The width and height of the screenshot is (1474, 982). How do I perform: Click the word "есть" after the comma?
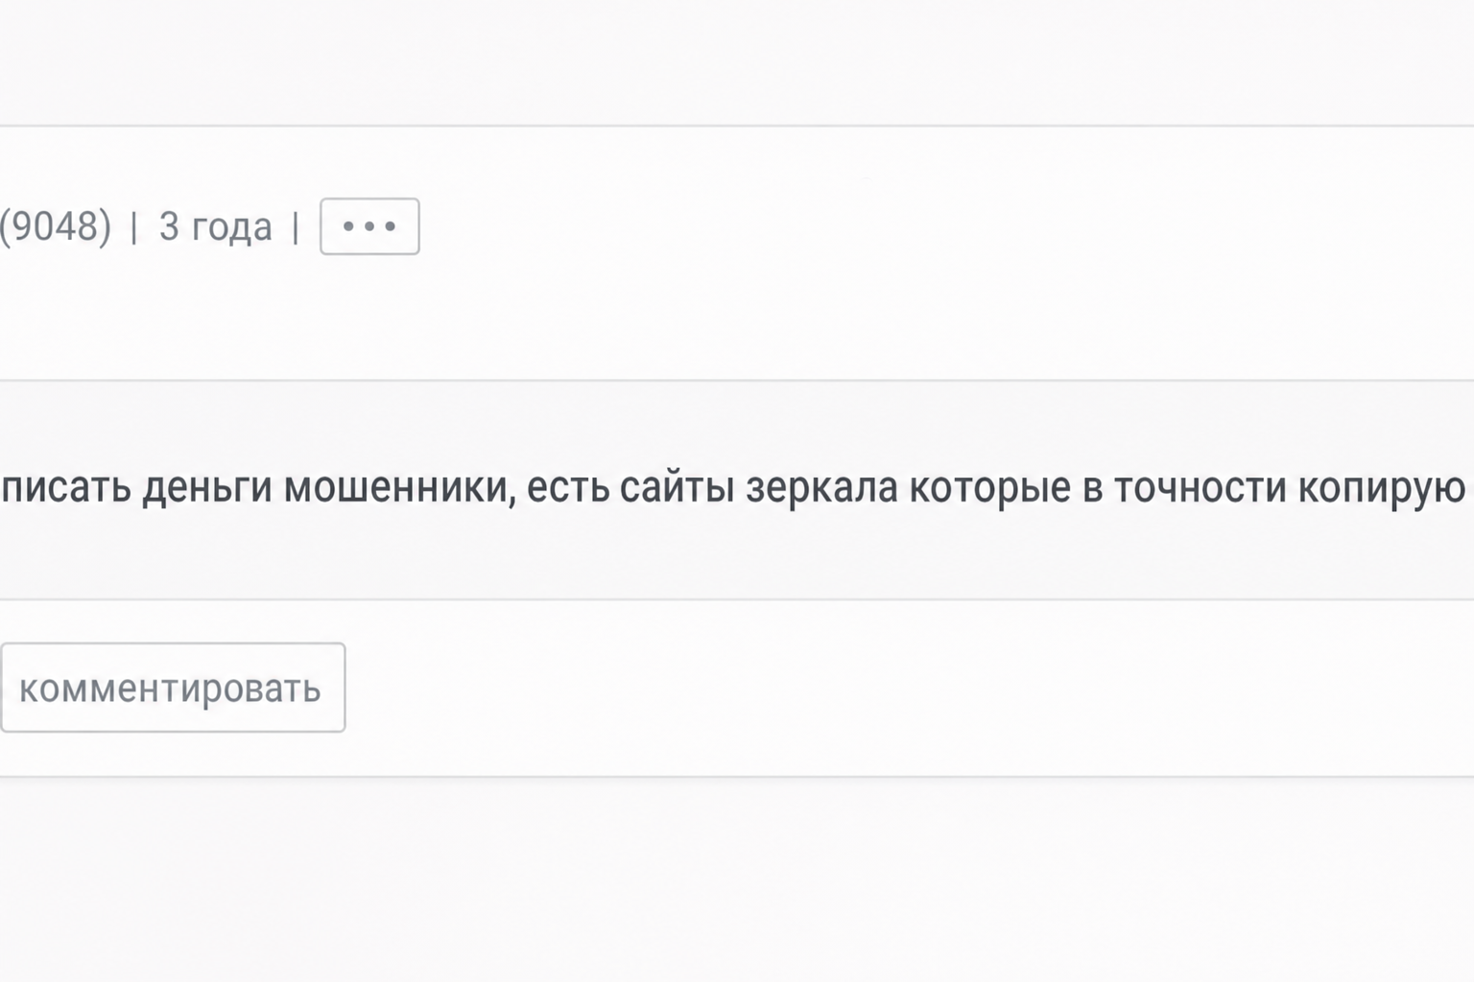(x=567, y=487)
